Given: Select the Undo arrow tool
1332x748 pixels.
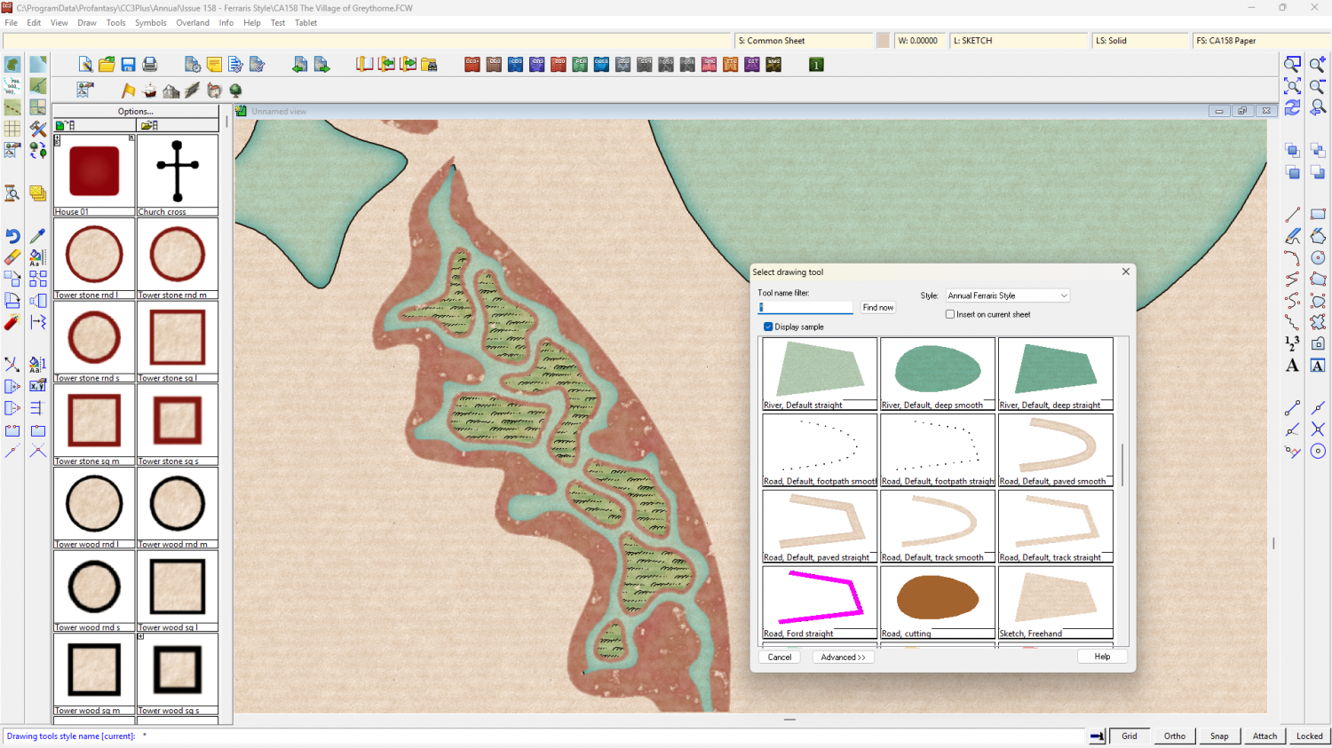Looking at the screenshot, I should coord(12,236).
